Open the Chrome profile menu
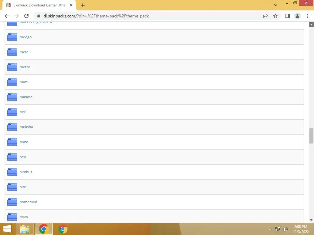Screen dimensions: 314x235 (297, 16)
